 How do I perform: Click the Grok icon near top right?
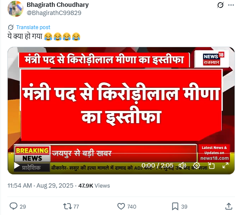[220, 5]
